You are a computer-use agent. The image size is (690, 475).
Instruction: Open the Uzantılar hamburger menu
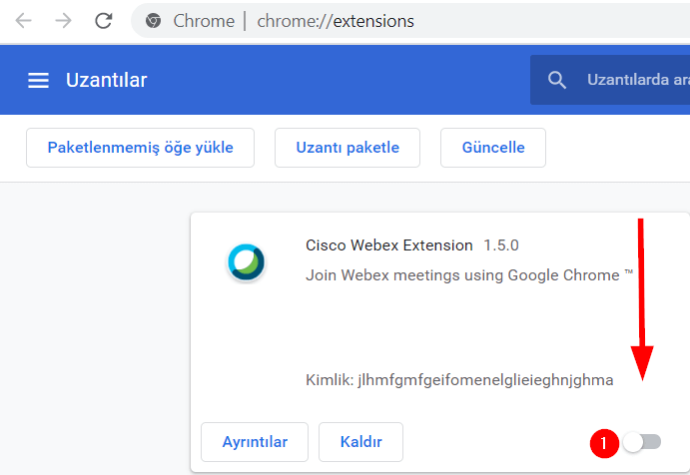click(x=38, y=81)
